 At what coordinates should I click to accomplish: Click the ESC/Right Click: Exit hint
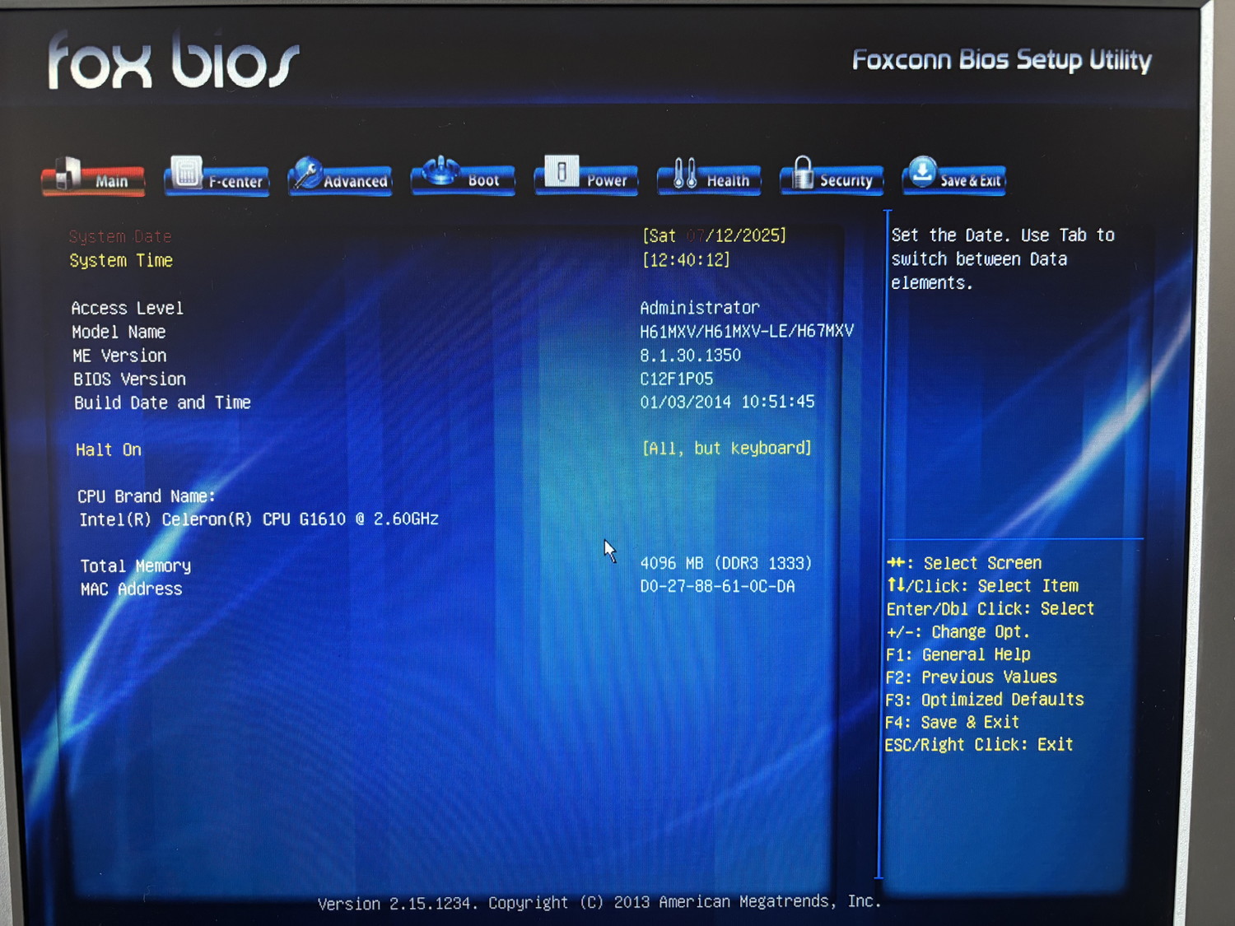coord(979,745)
